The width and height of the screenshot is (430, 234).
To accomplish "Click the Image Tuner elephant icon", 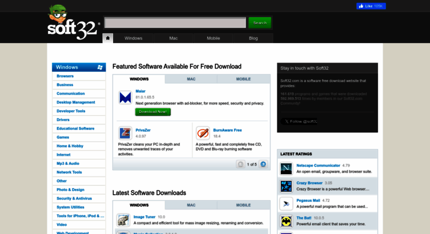I will (123, 220).
